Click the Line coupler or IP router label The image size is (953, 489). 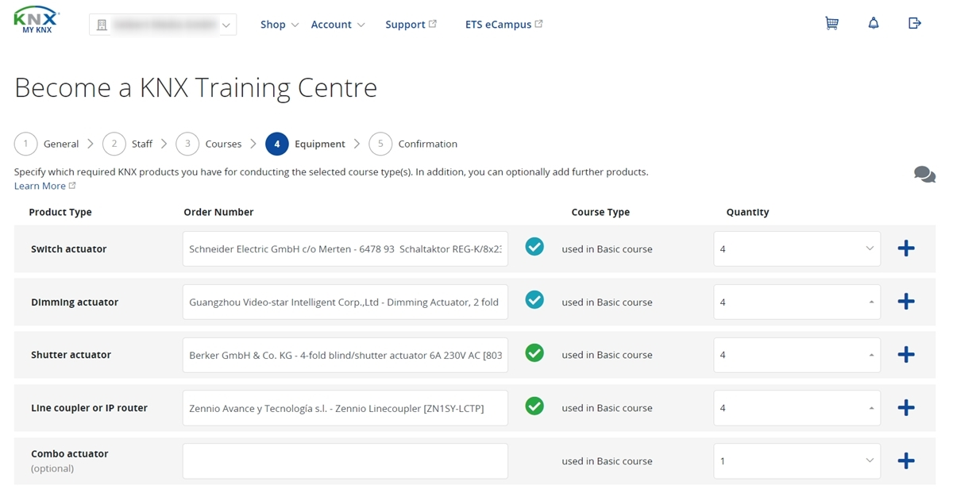89,408
